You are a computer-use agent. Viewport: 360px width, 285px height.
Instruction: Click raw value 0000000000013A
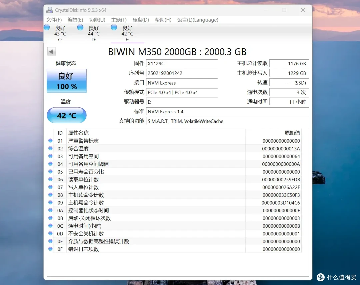point(281,149)
